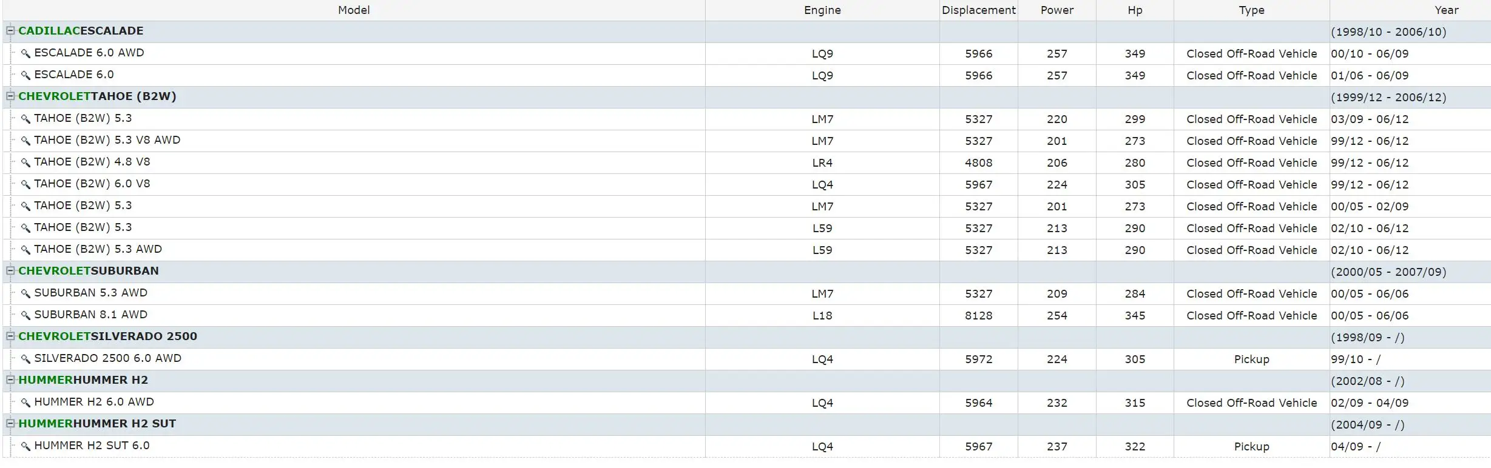Sort by the Model column header
The width and height of the screenshot is (1491, 468).
[354, 10]
